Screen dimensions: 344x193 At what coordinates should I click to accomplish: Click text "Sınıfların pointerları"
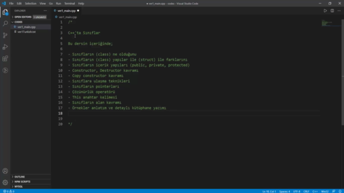tap(96, 86)
